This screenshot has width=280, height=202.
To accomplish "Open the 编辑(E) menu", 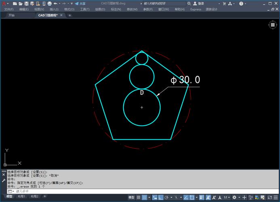I will coord(24,9).
